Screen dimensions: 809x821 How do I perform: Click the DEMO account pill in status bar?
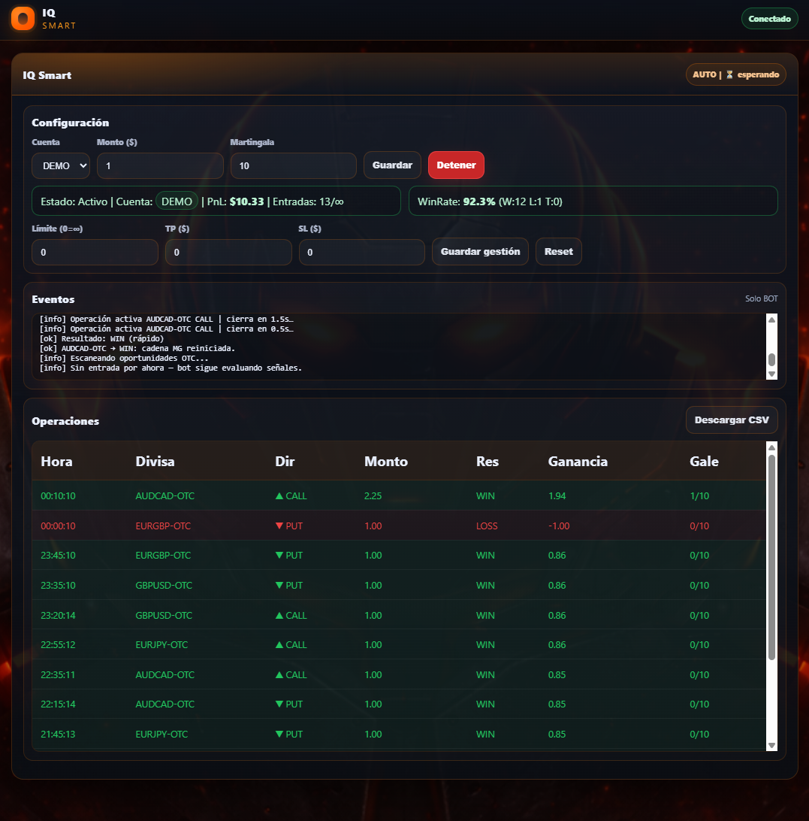[x=177, y=201]
